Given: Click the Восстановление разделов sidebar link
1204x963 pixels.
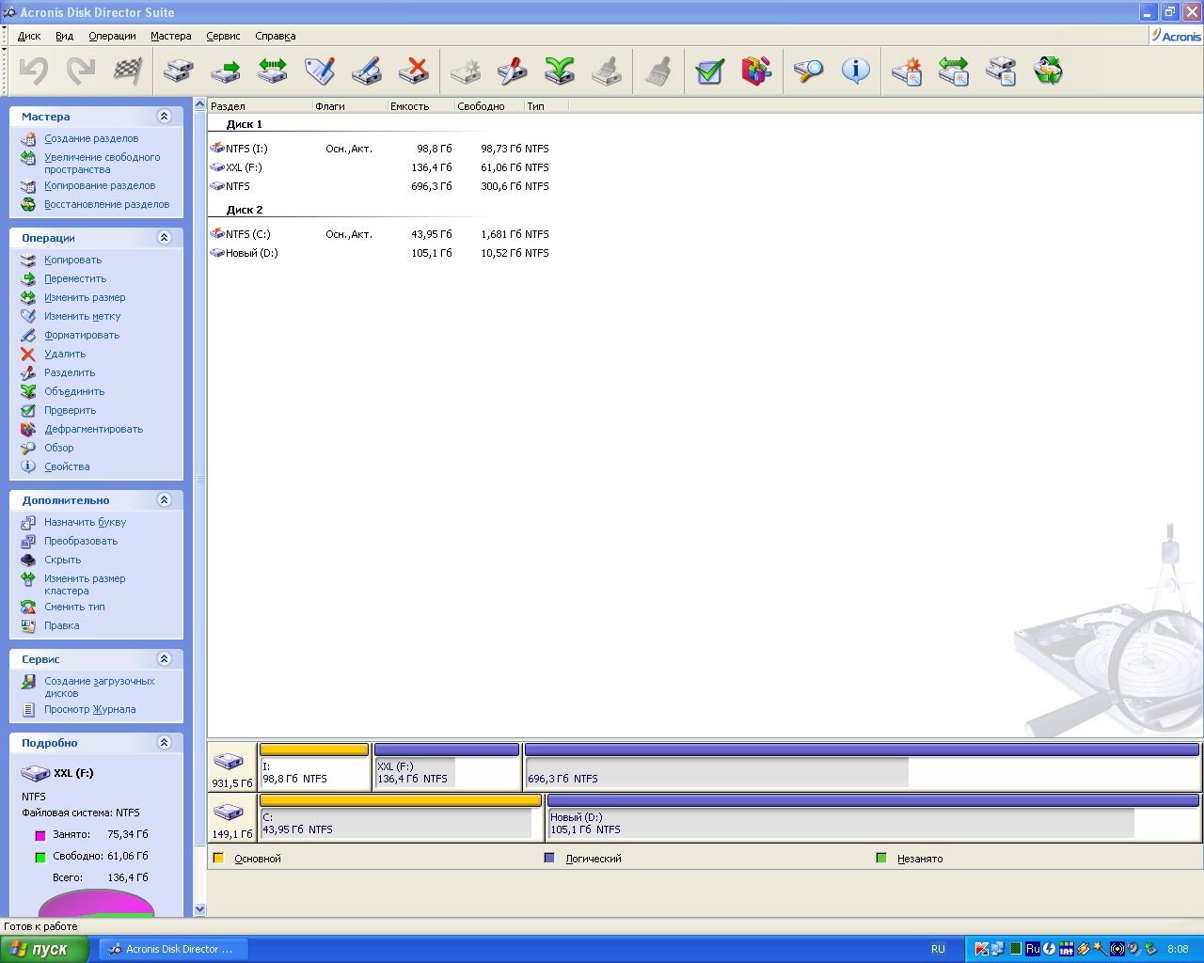Looking at the screenshot, I should (x=107, y=204).
